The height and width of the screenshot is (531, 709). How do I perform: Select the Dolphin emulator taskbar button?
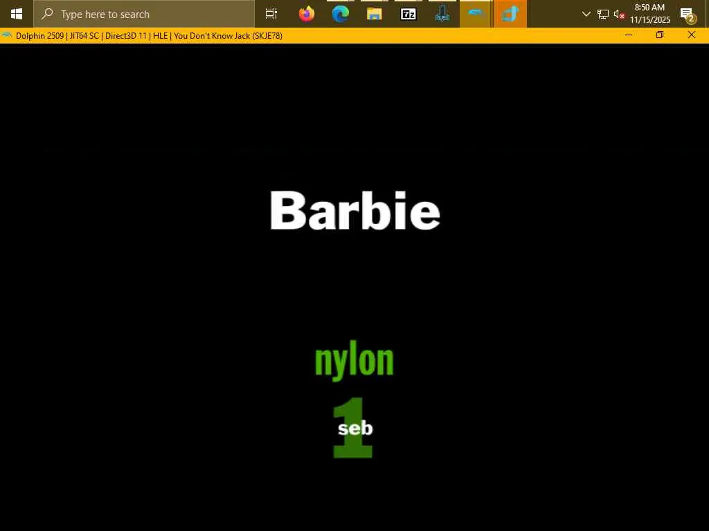pos(476,14)
